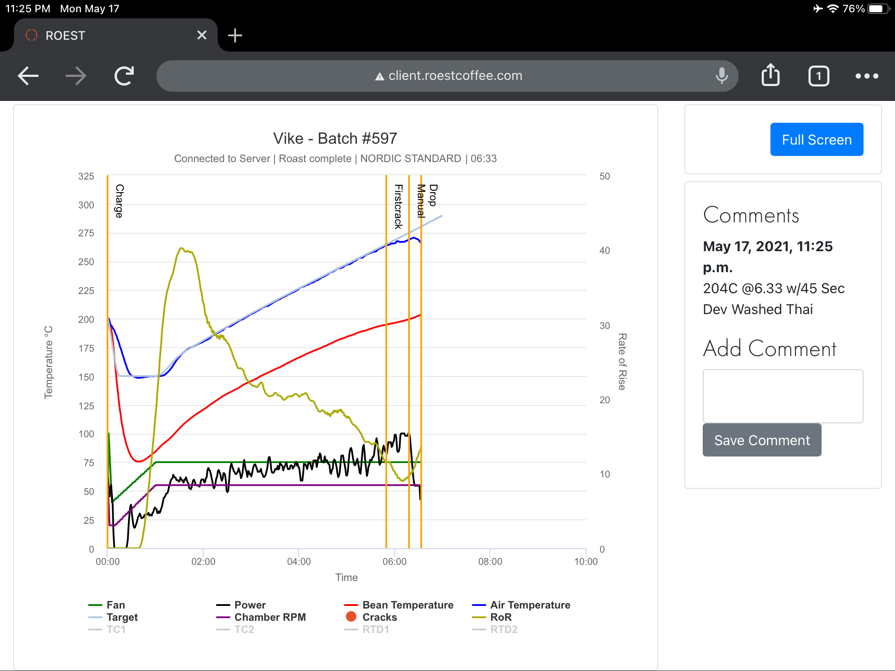Reload the page with the refresh icon
The image size is (895, 671).
pyautogui.click(x=124, y=76)
